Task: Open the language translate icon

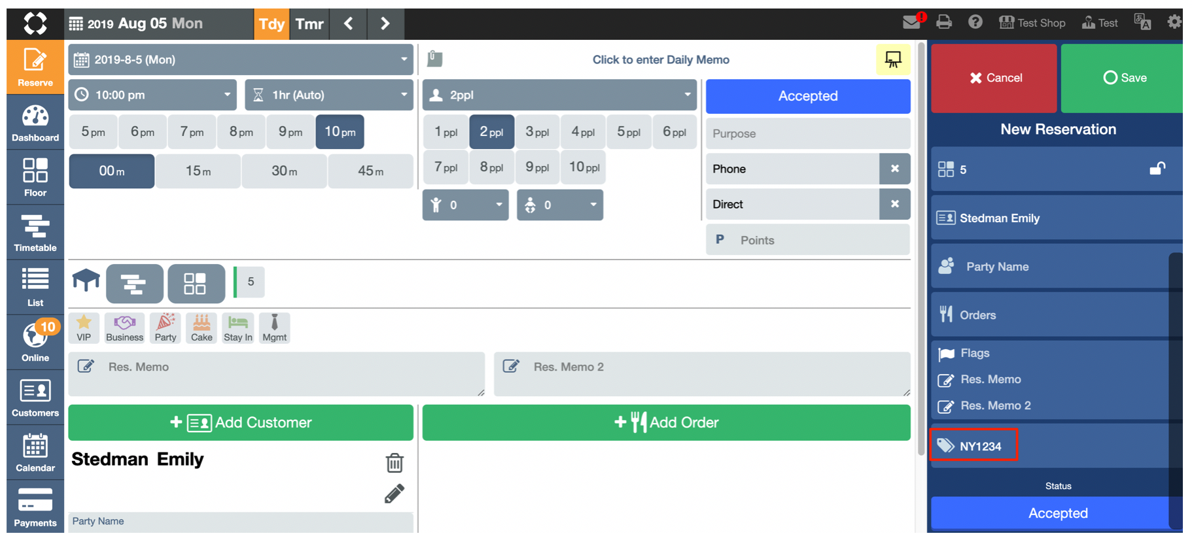Action: tap(1142, 22)
